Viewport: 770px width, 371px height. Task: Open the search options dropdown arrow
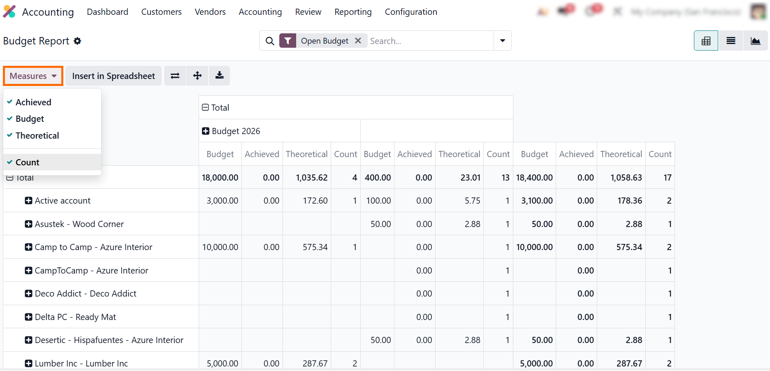pos(502,41)
